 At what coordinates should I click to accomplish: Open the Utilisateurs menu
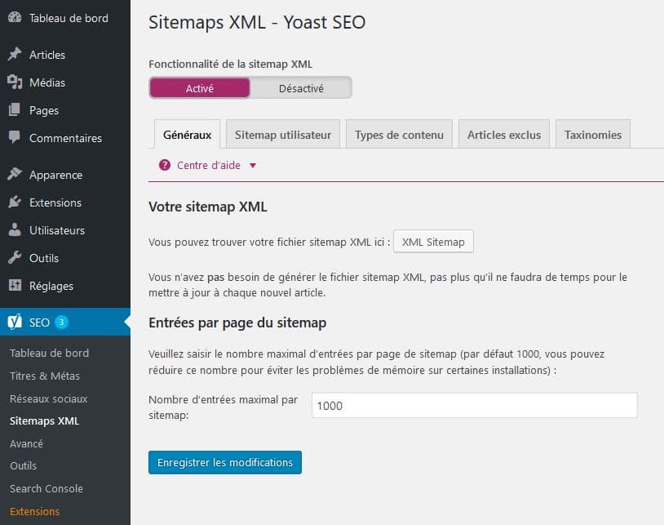57,230
